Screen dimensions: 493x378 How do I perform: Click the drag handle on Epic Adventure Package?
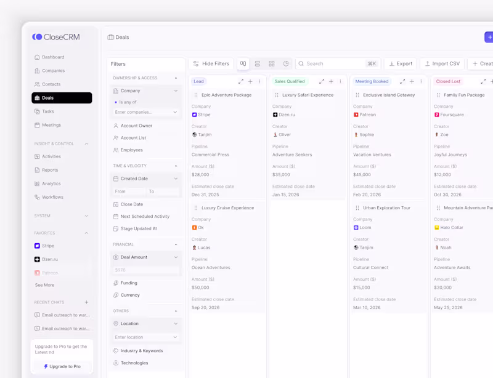click(x=196, y=95)
